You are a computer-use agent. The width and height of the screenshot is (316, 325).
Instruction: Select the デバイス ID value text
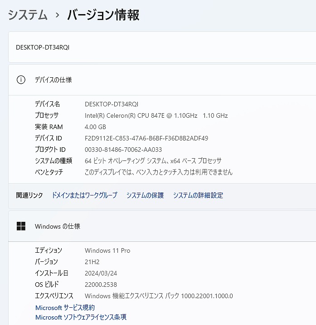146,138
